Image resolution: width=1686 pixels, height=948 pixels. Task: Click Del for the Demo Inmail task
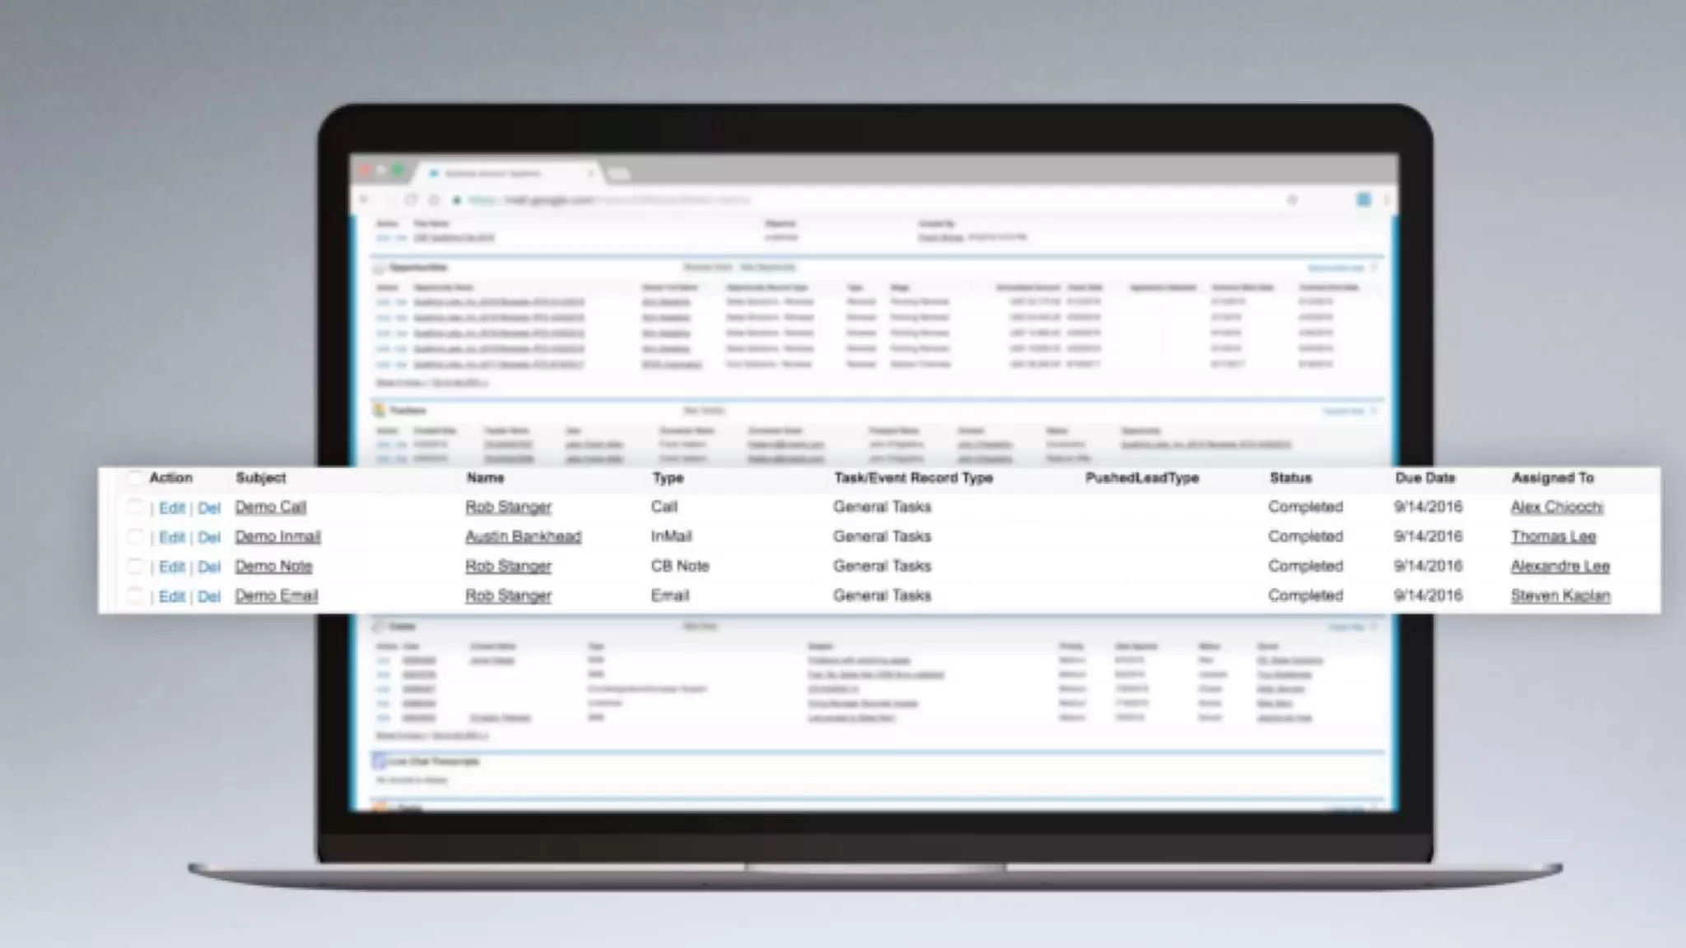pyautogui.click(x=209, y=537)
